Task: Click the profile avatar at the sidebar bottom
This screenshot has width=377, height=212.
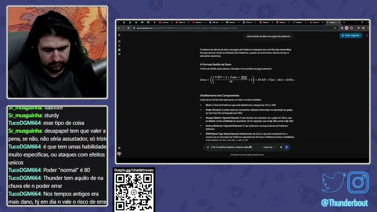Action: (x=119, y=154)
